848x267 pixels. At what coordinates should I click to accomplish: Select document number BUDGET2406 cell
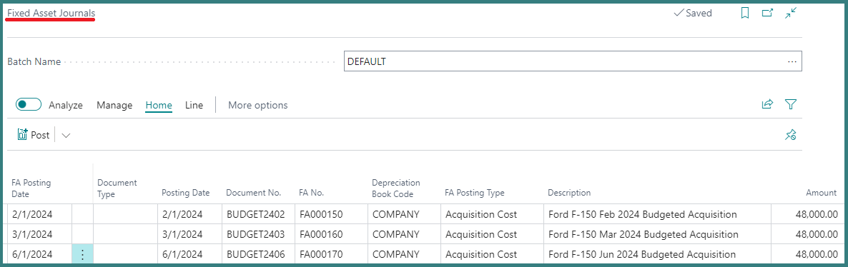(x=258, y=254)
